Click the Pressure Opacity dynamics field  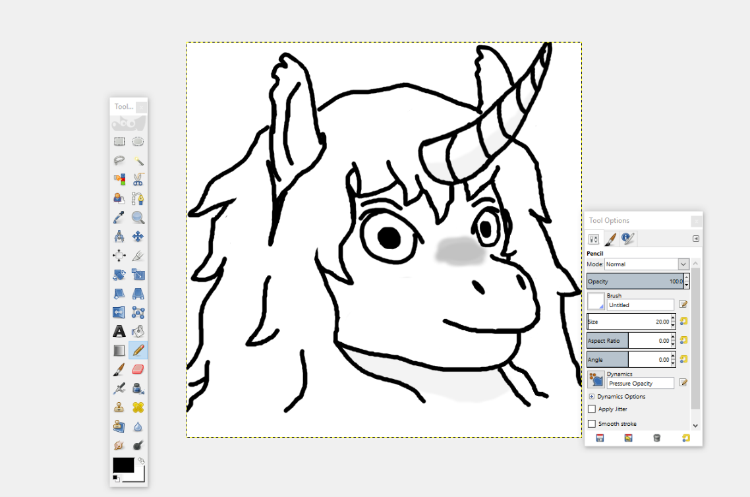640,383
